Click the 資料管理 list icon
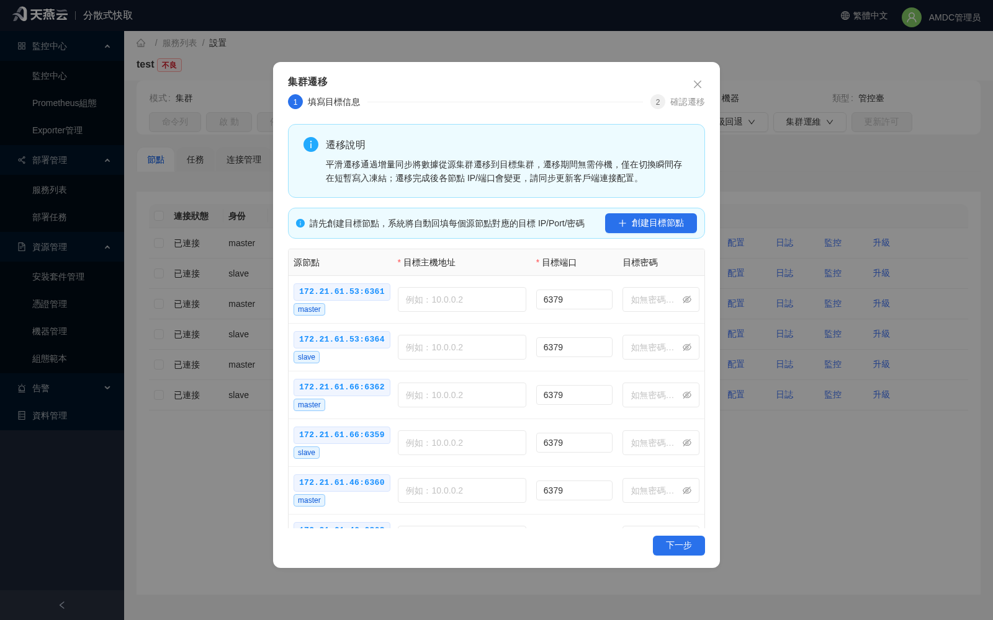 click(x=22, y=415)
